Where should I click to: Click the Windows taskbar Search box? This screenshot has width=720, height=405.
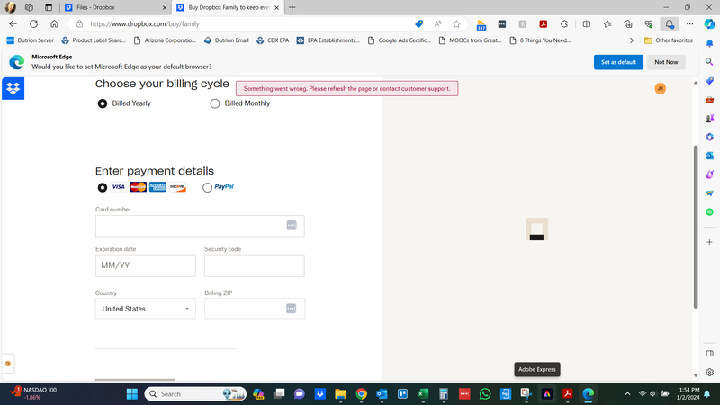pyautogui.click(x=195, y=394)
